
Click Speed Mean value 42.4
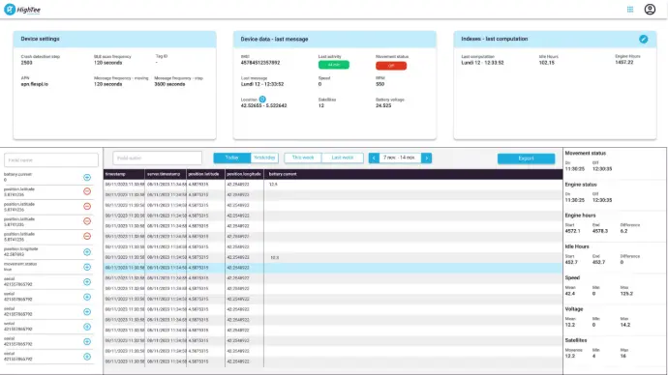pos(570,294)
